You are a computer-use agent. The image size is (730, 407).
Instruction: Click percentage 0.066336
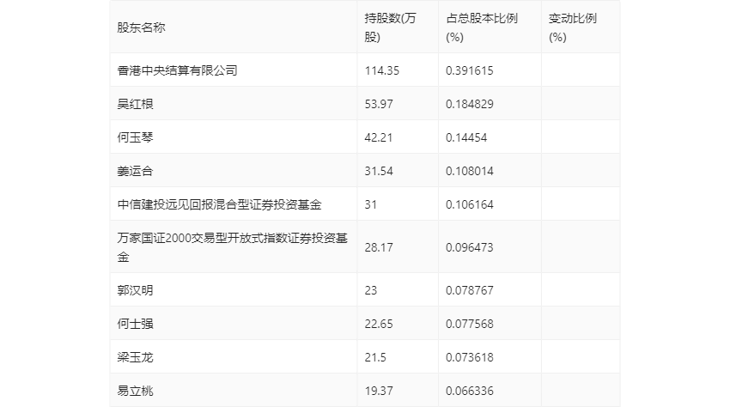coord(469,391)
